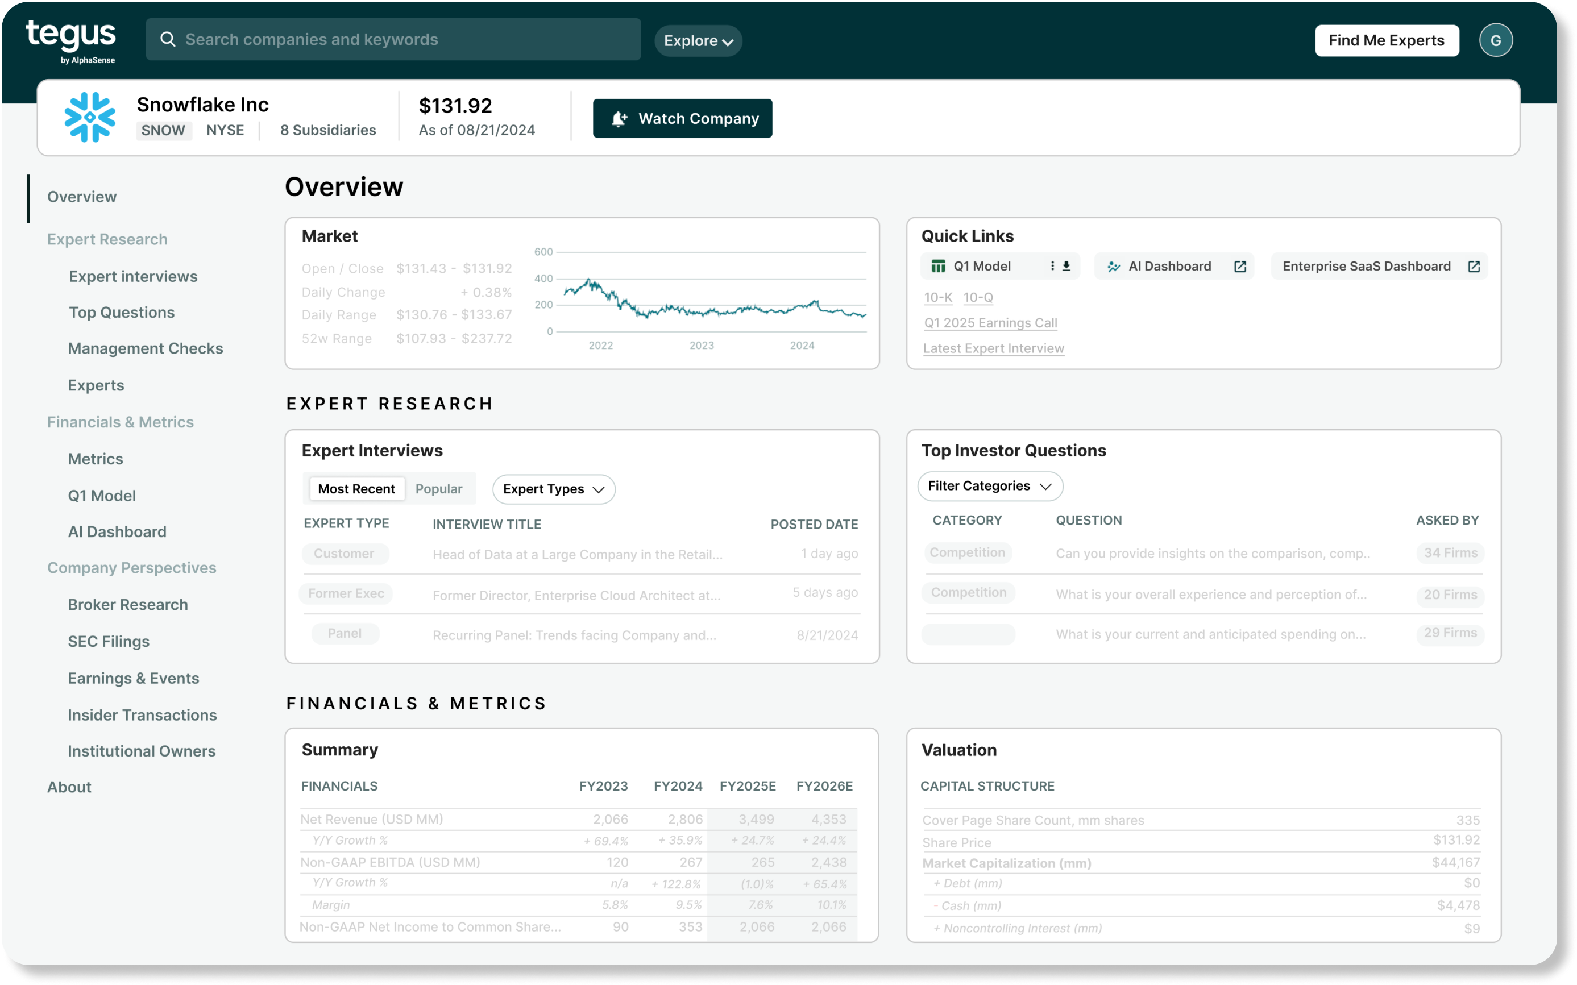This screenshot has width=1577, height=985.
Task: Click the Panel expert type tag
Action: pos(345,633)
